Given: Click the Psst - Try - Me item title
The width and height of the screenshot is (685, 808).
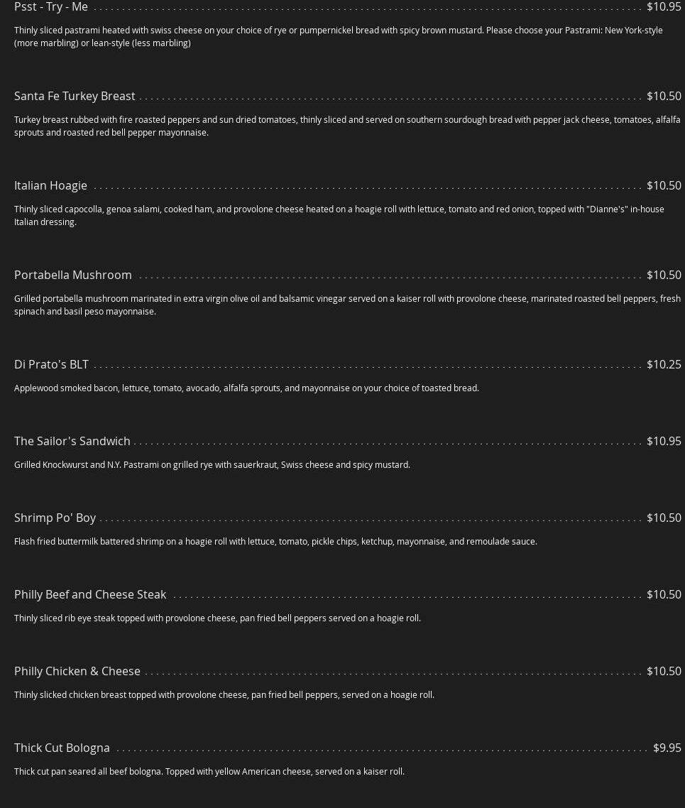Looking at the screenshot, I should pyautogui.click(x=51, y=7).
